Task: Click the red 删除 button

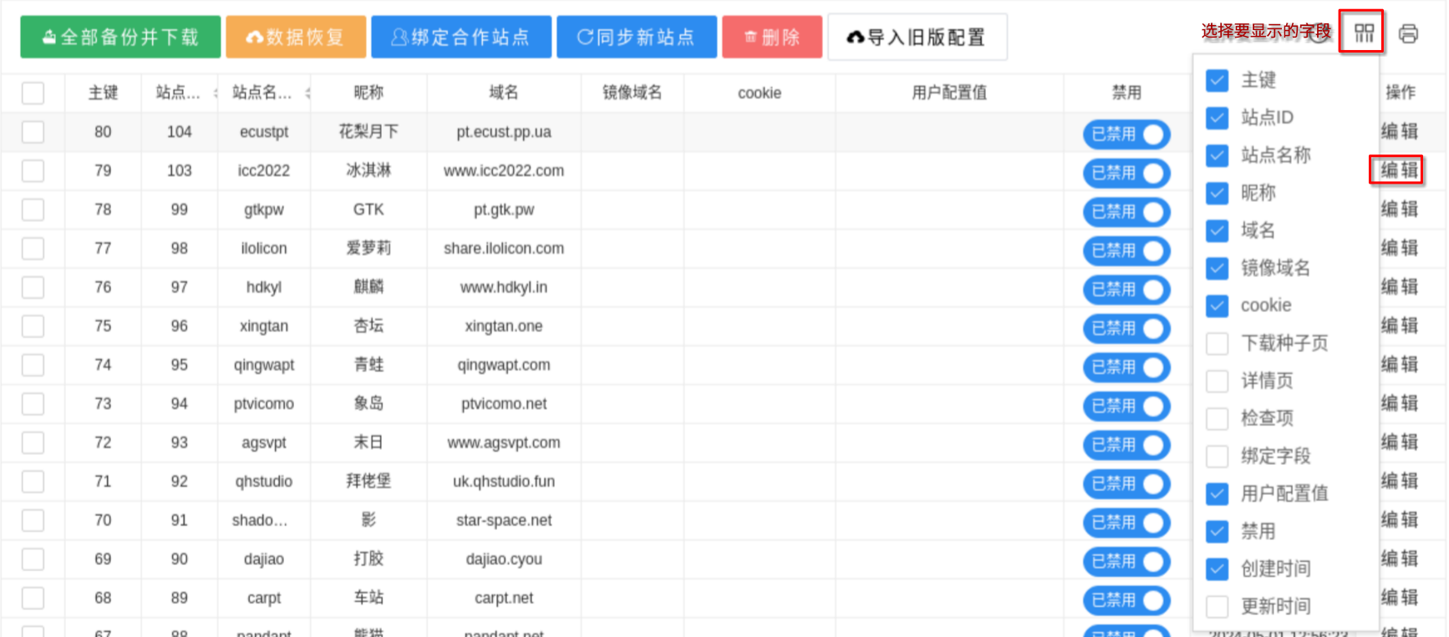Action: point(772,37)
